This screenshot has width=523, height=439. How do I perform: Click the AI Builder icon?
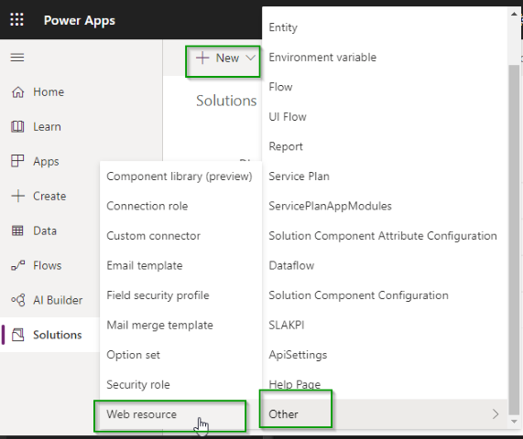(17, 300)
